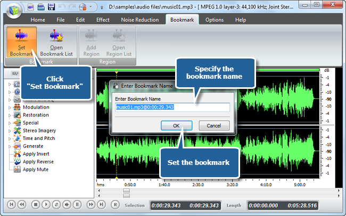Click the upper scrollbar's right arrow
346x216 pixels.
point(339,190)
